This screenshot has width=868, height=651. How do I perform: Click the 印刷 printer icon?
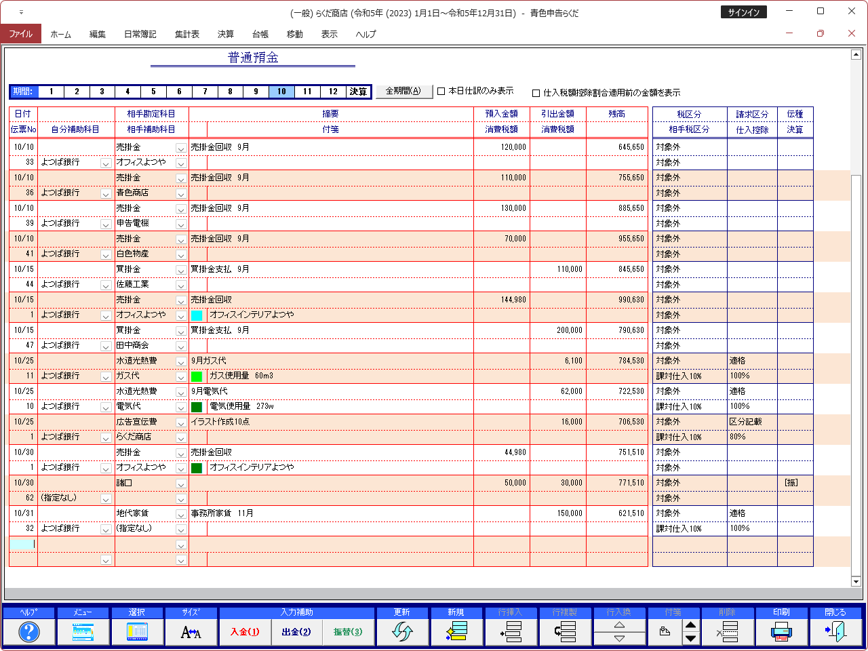tap(782, 632)
